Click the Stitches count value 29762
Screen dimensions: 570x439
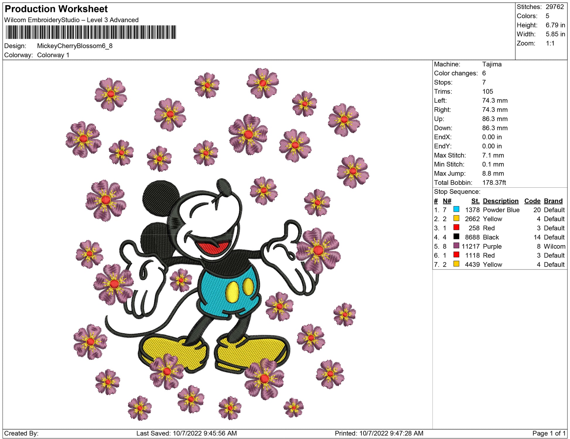pyautogui.click(x=554, y=7)
